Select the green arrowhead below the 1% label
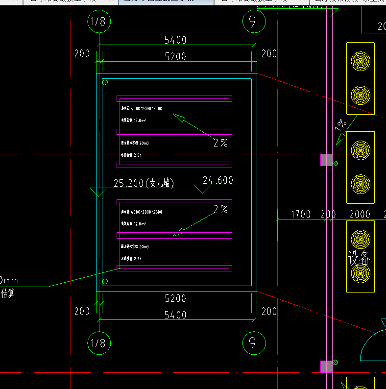 pos(341,139)
